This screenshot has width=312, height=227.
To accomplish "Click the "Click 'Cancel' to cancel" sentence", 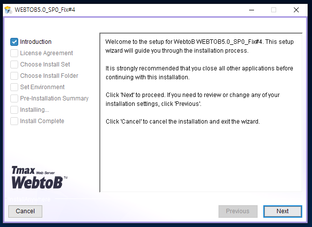I will [183, 122].
